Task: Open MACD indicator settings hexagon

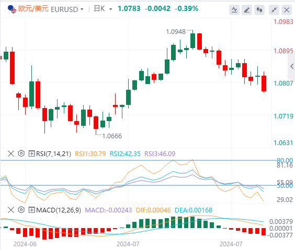Action: tap(21, 210)
